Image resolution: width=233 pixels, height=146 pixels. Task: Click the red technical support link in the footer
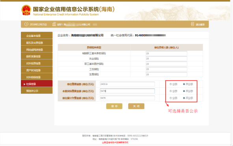pos(115,142)
